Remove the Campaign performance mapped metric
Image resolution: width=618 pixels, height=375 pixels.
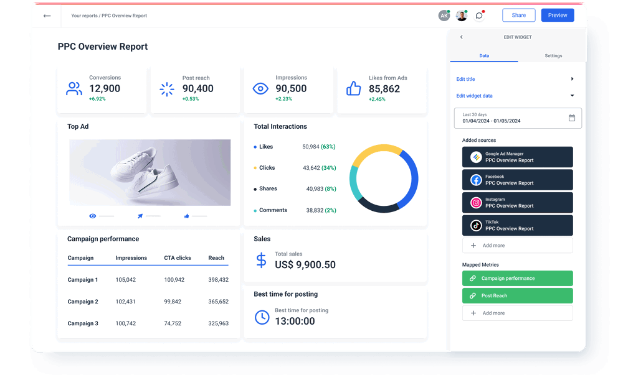[517, 278]
